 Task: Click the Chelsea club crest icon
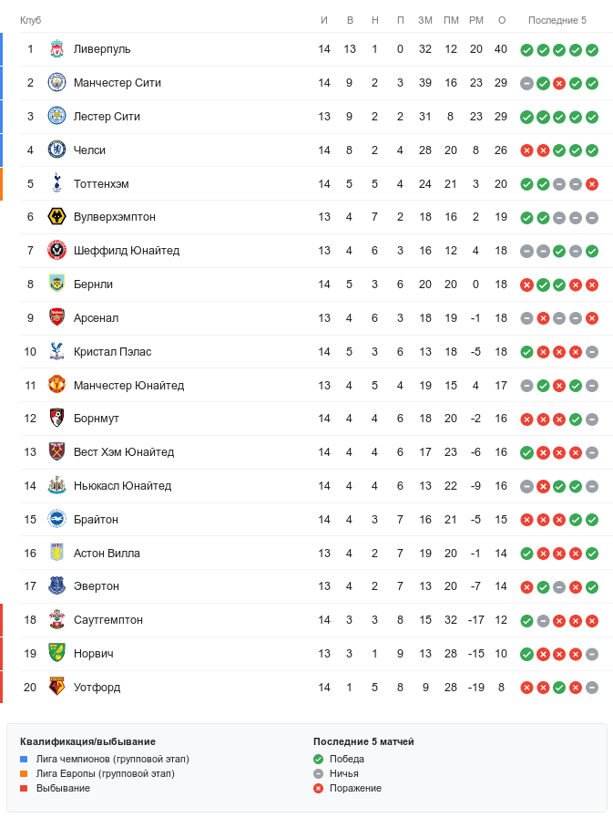click(56, 150)
